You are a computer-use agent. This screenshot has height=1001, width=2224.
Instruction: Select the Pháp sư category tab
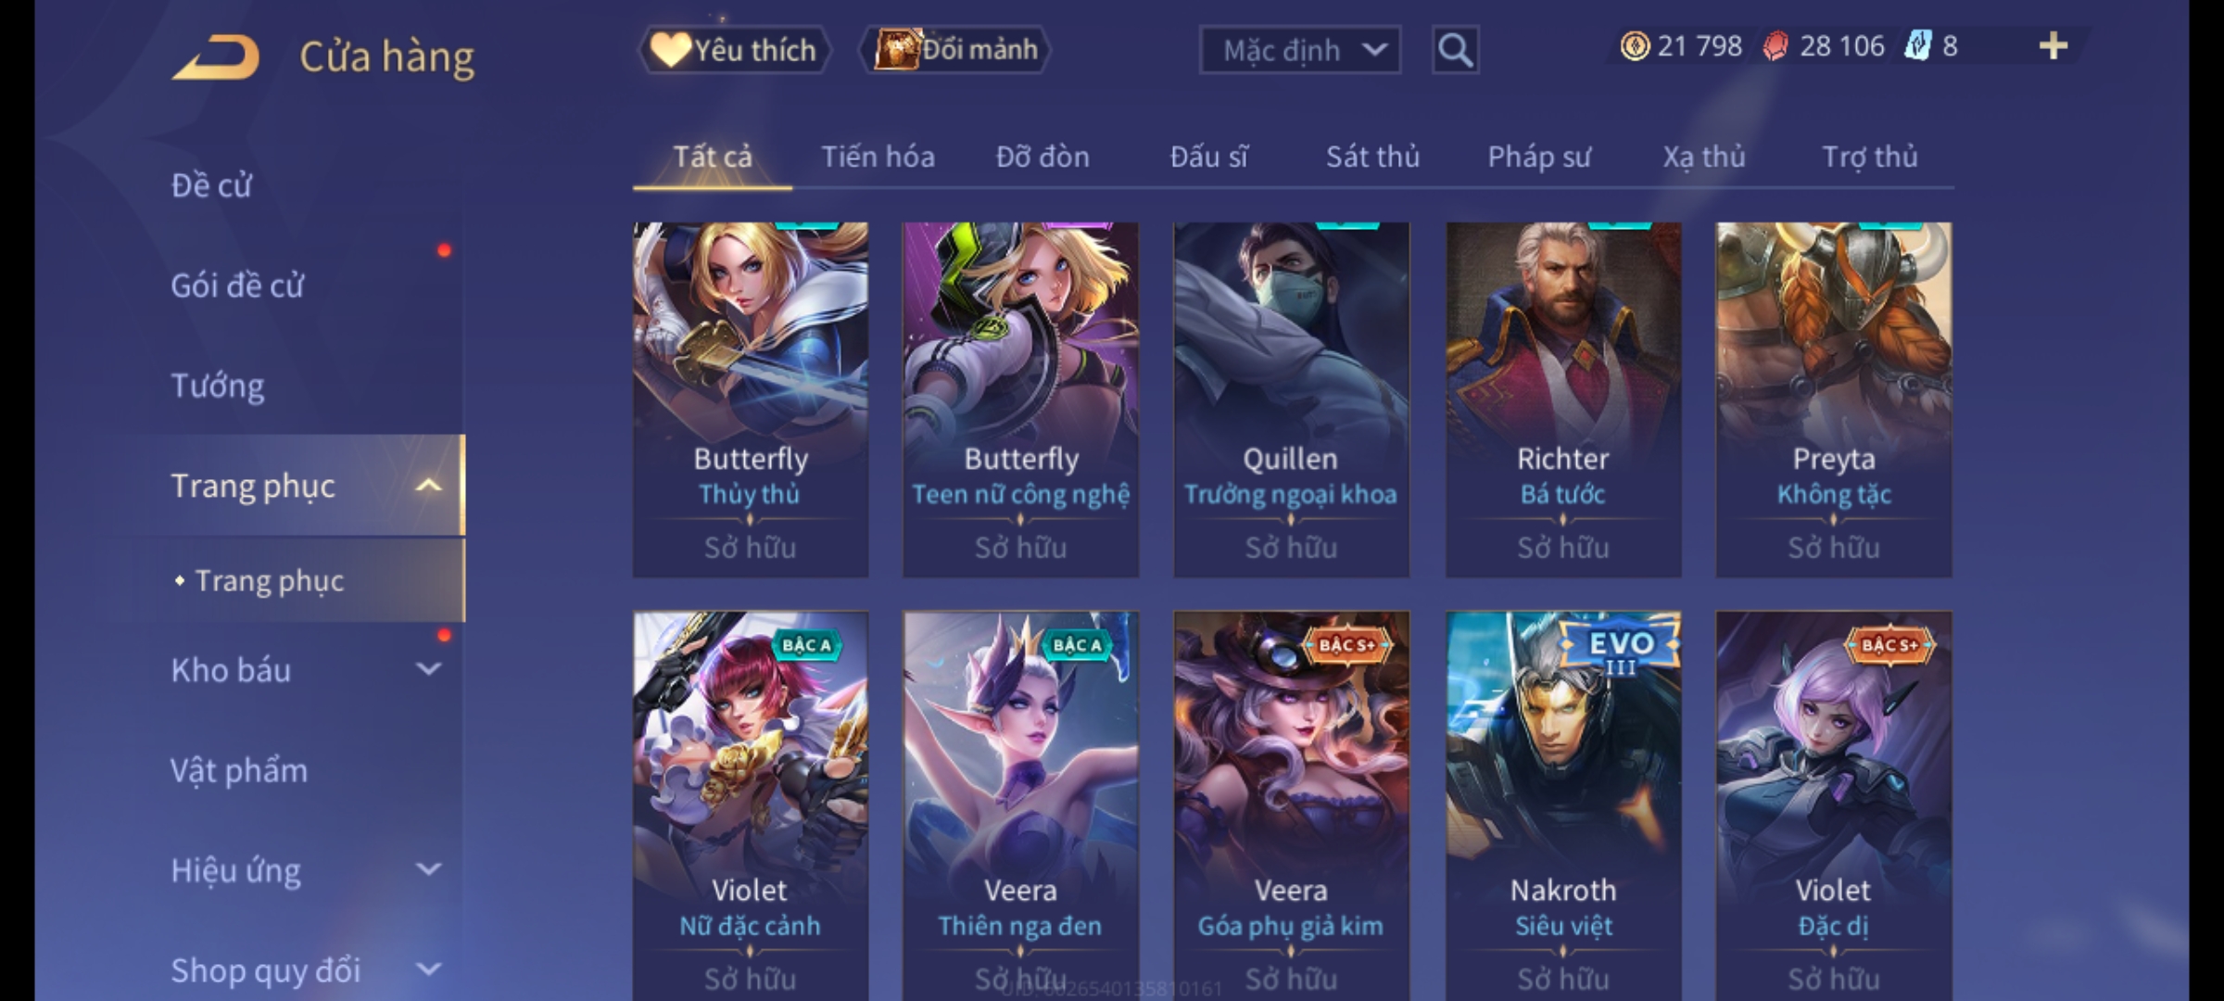pyautogui.click(x=1538, y=157)
